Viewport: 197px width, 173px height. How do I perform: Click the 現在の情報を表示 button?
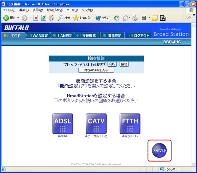tap(96, 70)
